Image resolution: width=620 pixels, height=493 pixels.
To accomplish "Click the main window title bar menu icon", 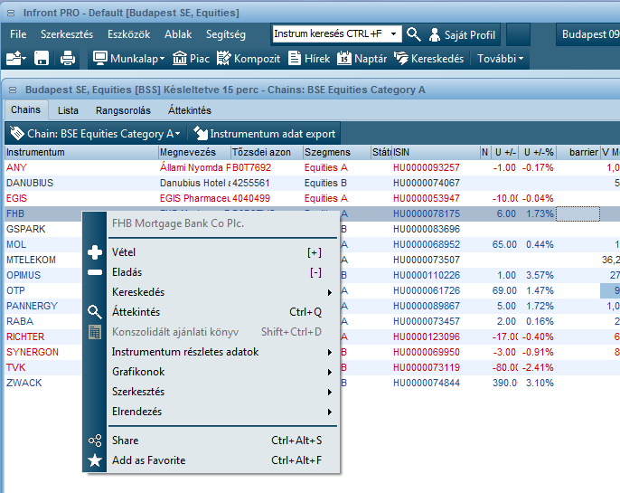I will pos(11,13).
